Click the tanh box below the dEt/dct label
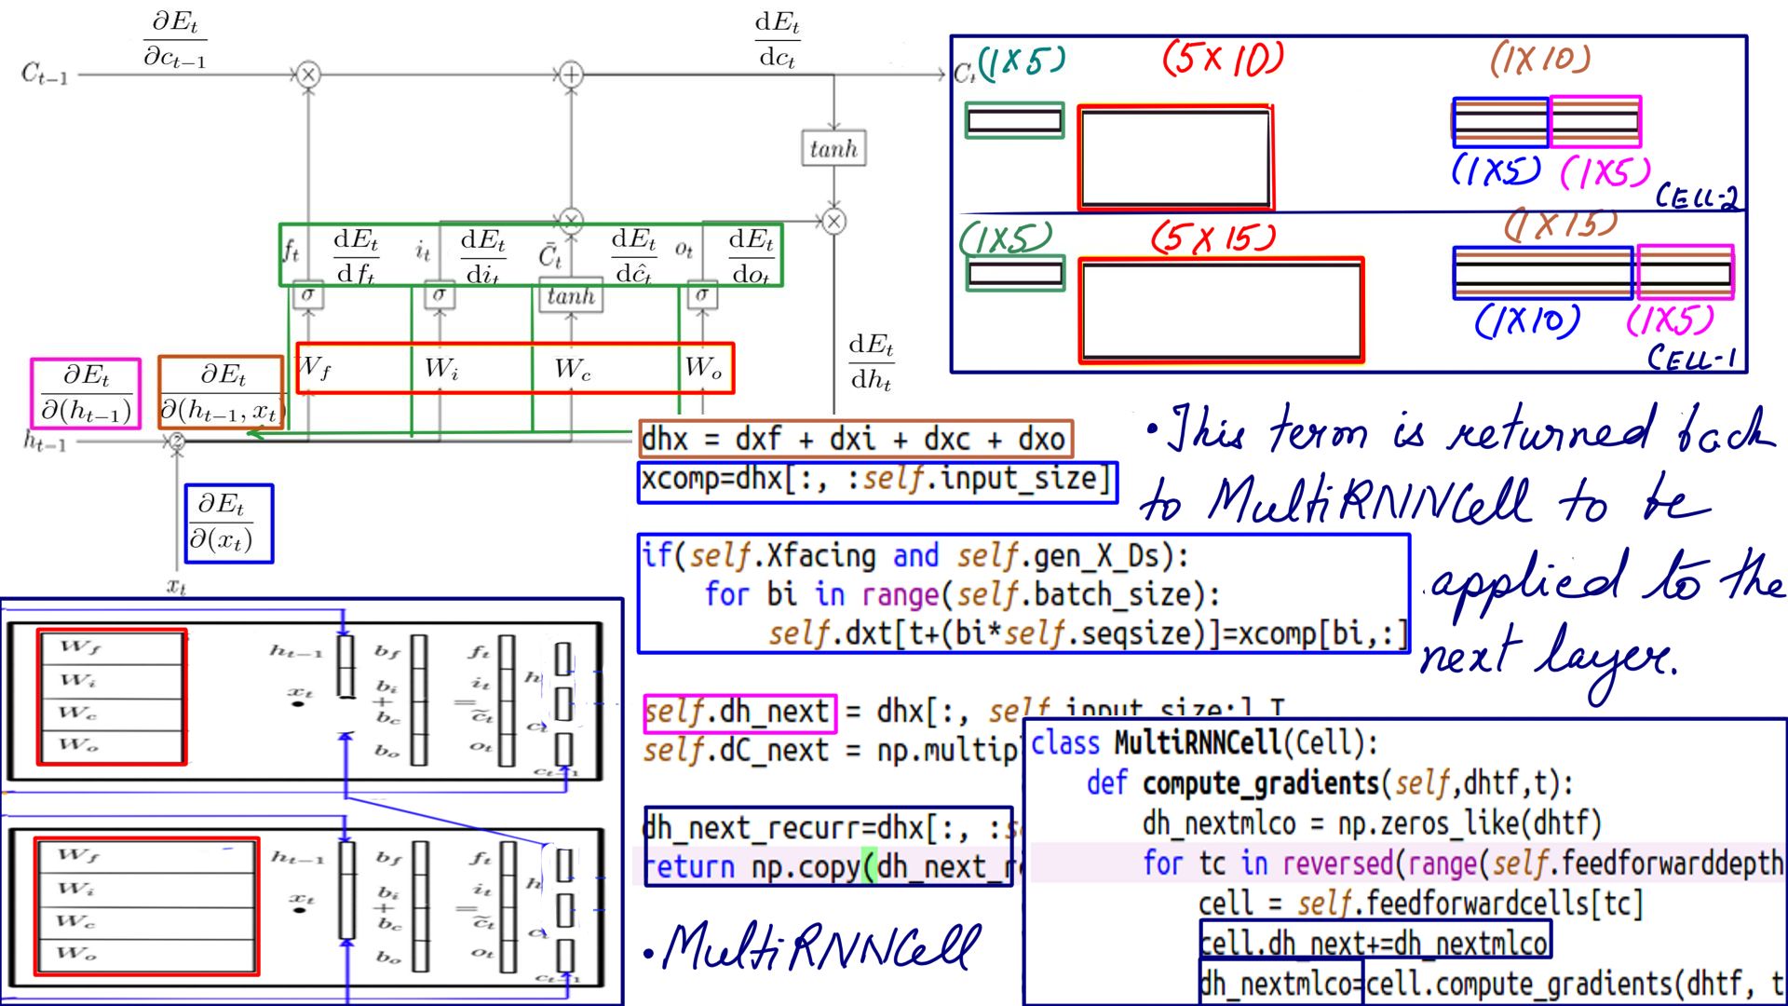1788x1006 pixels. [833, 148]
